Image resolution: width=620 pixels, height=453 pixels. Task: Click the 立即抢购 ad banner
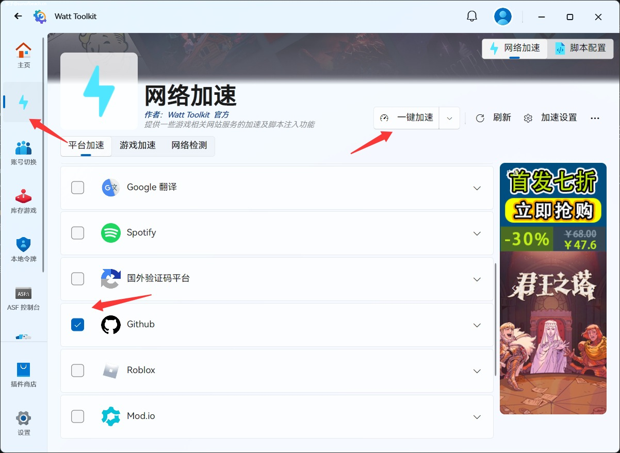[552, 211]
